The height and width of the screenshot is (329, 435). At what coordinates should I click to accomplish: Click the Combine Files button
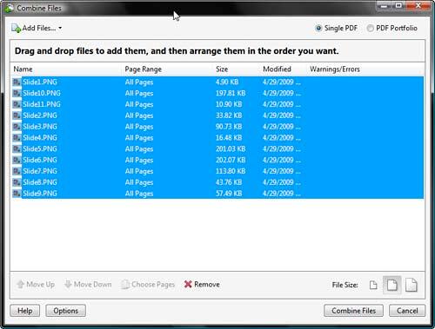pyautogui.click(x=353, y=311)
